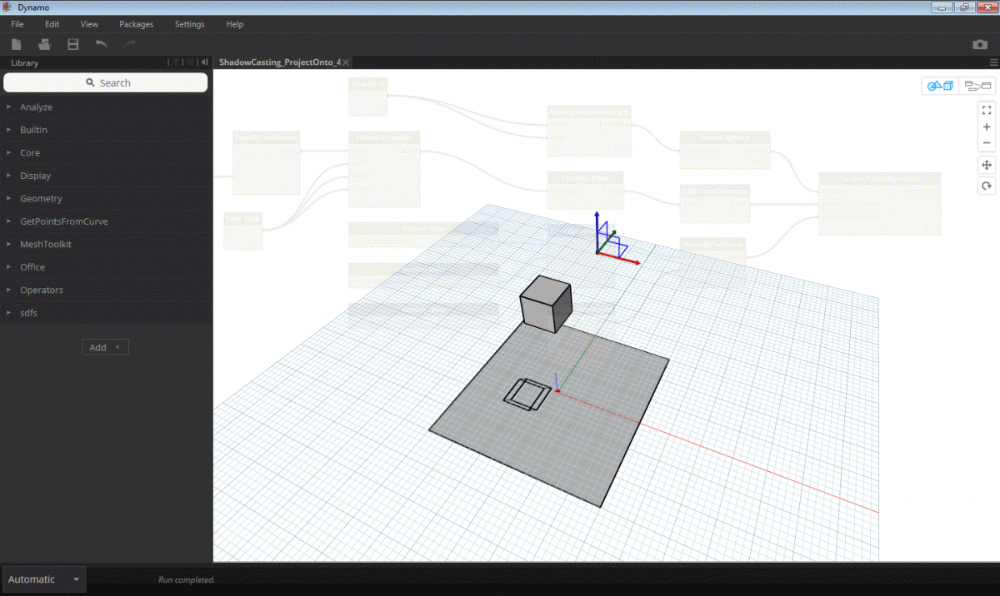The image size is (1000, 596).
Task: Zoom in on the background preview
Action: [987, 127]
